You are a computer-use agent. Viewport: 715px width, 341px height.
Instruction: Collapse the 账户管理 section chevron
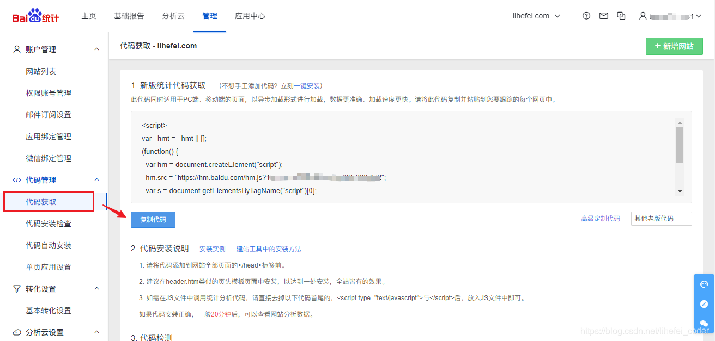pyautogui.click(x=97, y=49)
